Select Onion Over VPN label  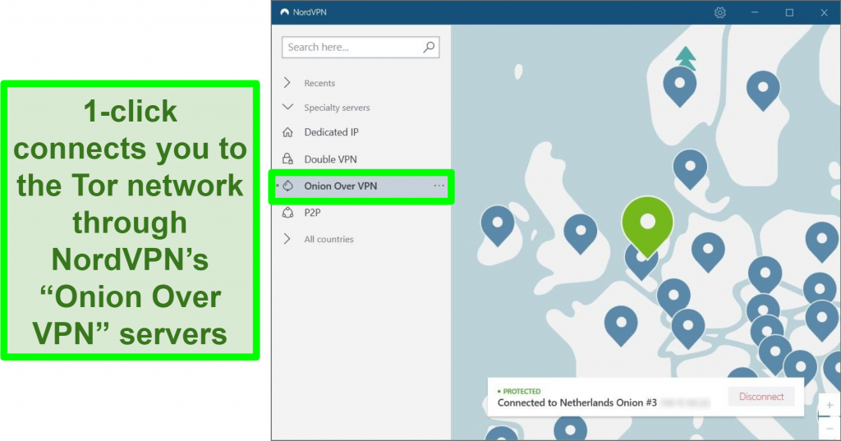(x=341, y=186)
